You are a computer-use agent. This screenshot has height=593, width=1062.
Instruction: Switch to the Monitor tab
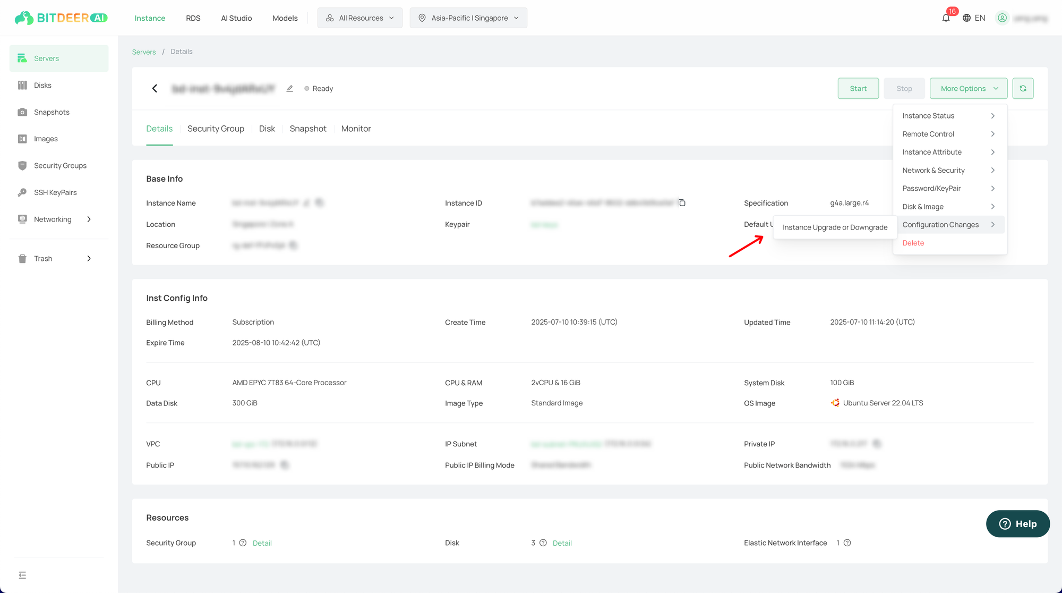[x=356, y=129]
